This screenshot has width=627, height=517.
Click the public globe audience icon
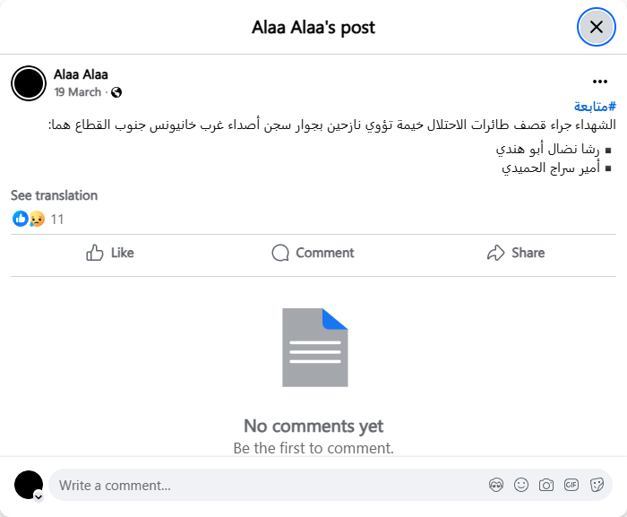click(x=116, y=92)
